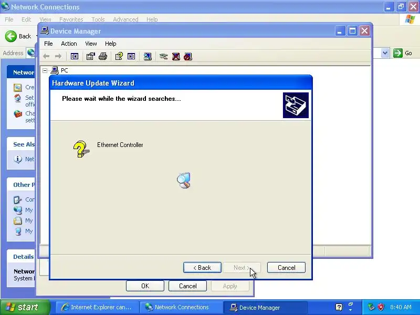Open the Help menu in Device Manager

(110, 44)
